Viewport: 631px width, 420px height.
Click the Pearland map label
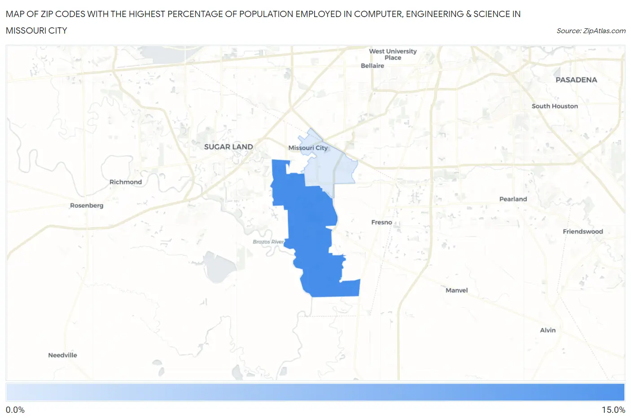click(513, 199)
